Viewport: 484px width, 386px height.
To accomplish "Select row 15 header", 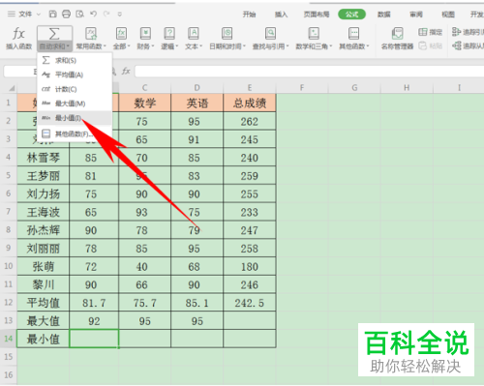I will click(9, 357).
